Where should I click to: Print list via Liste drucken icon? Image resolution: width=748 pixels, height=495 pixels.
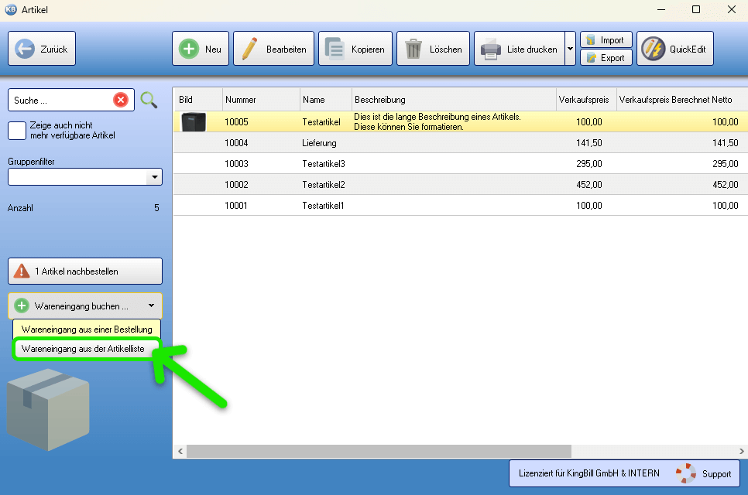(491, 49)
